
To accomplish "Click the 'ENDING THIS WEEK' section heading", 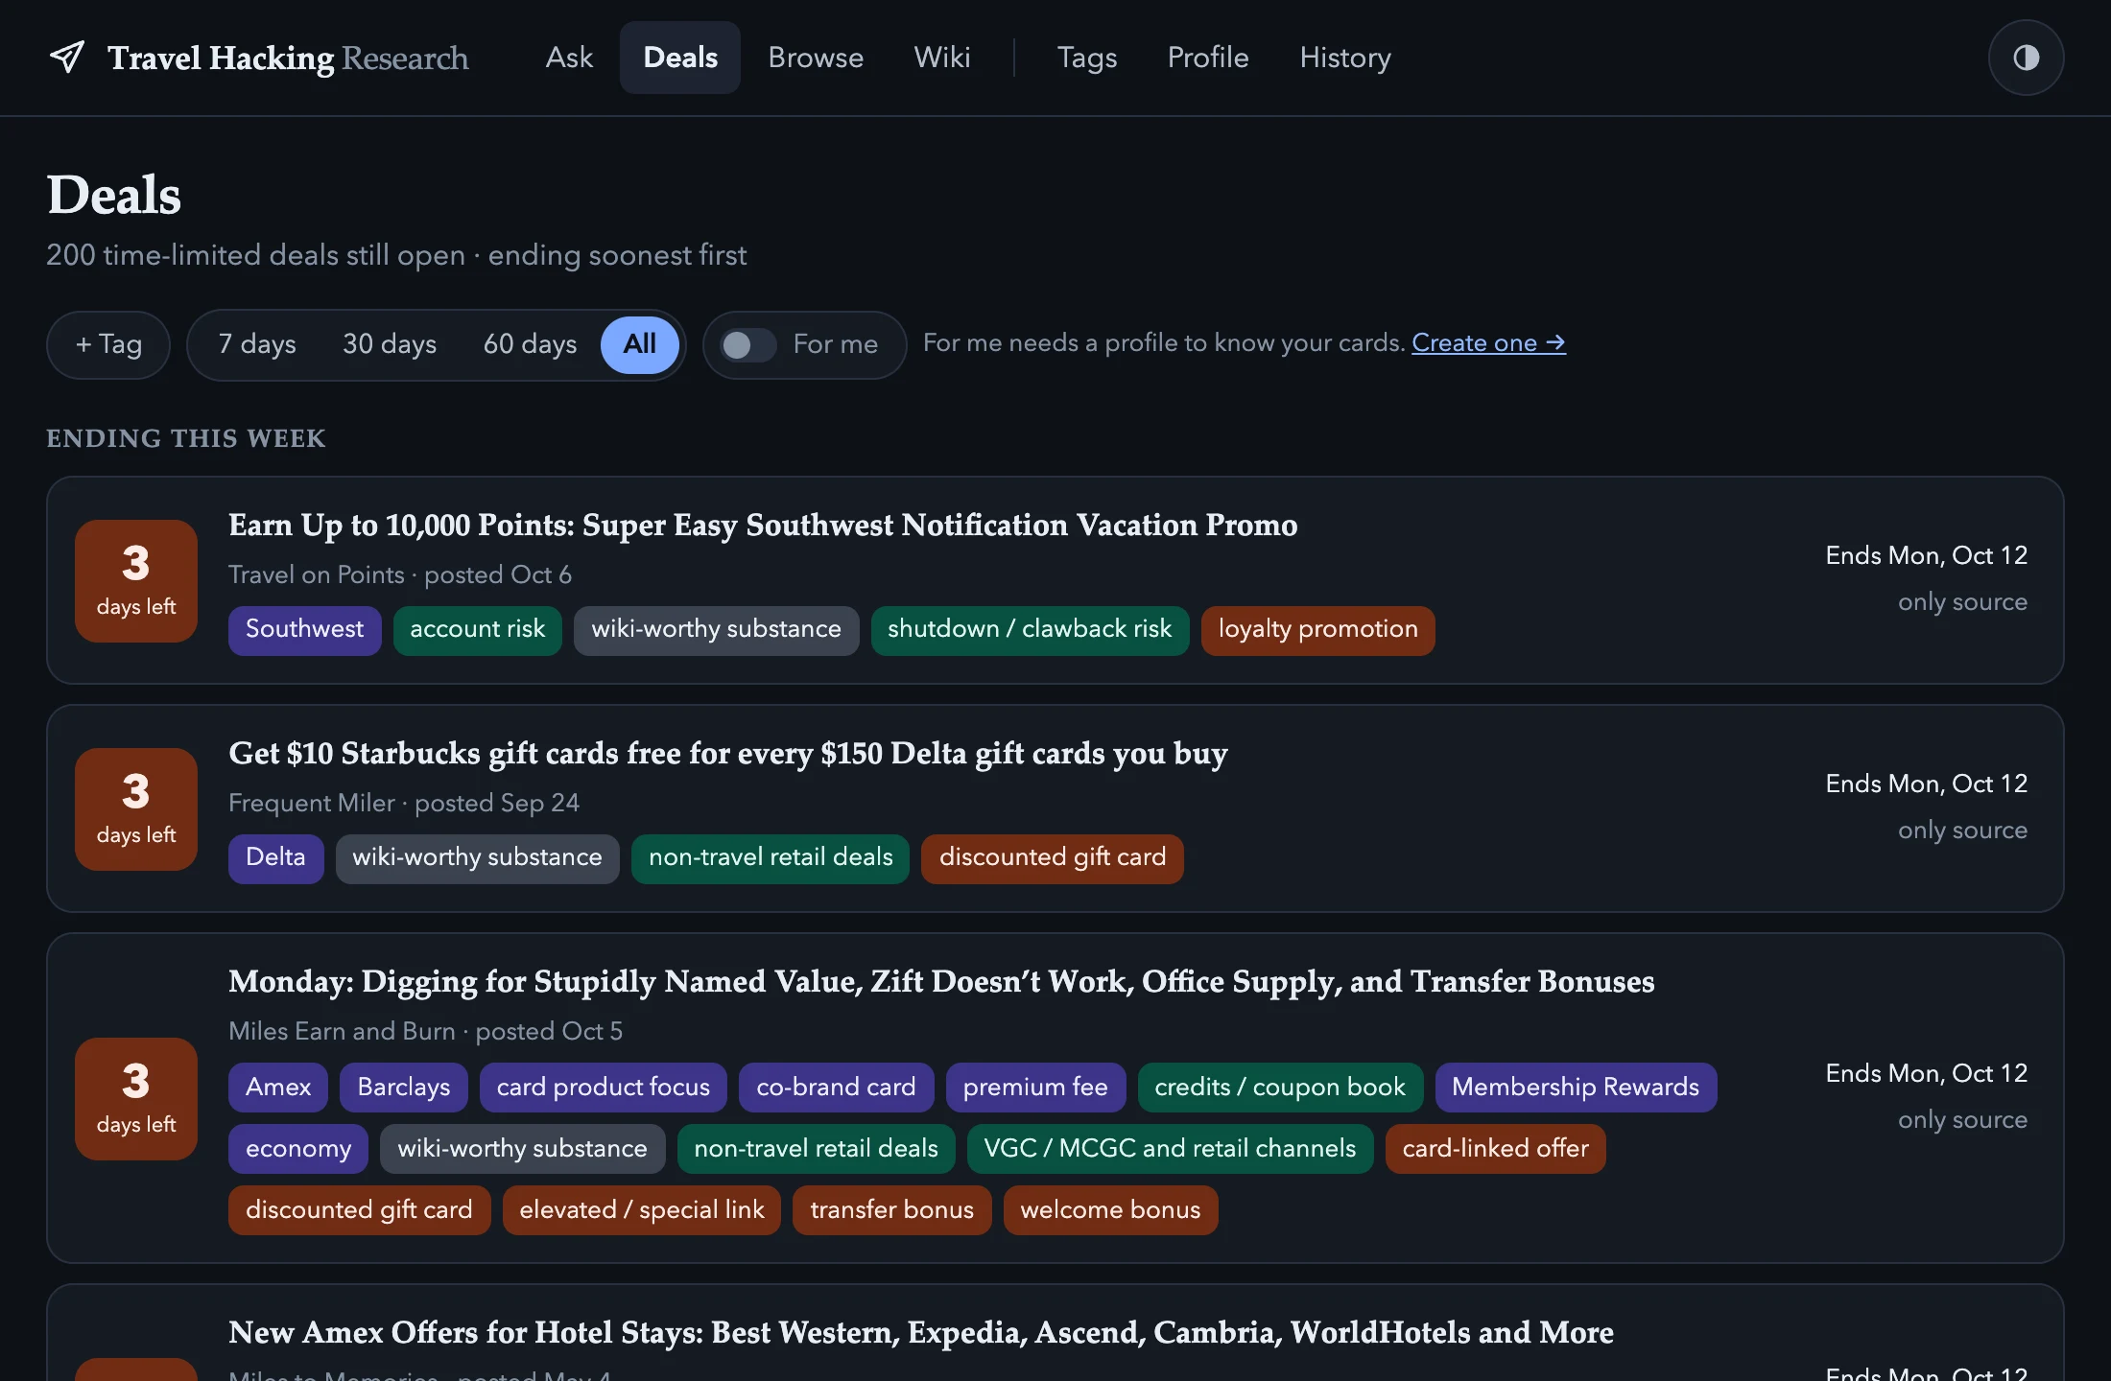I will pyautogui.click(x=186, y=438).
